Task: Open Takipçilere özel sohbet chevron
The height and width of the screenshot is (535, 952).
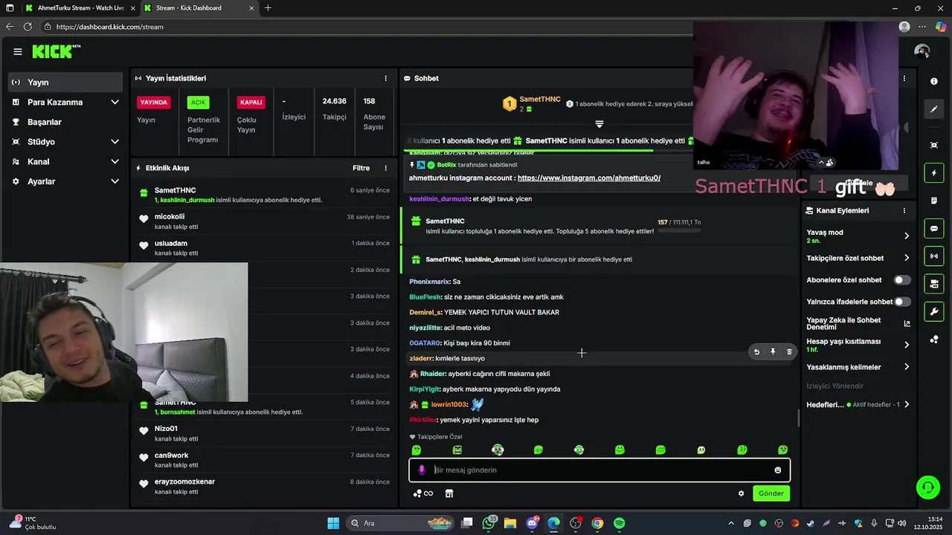Action: click(907, 258)
